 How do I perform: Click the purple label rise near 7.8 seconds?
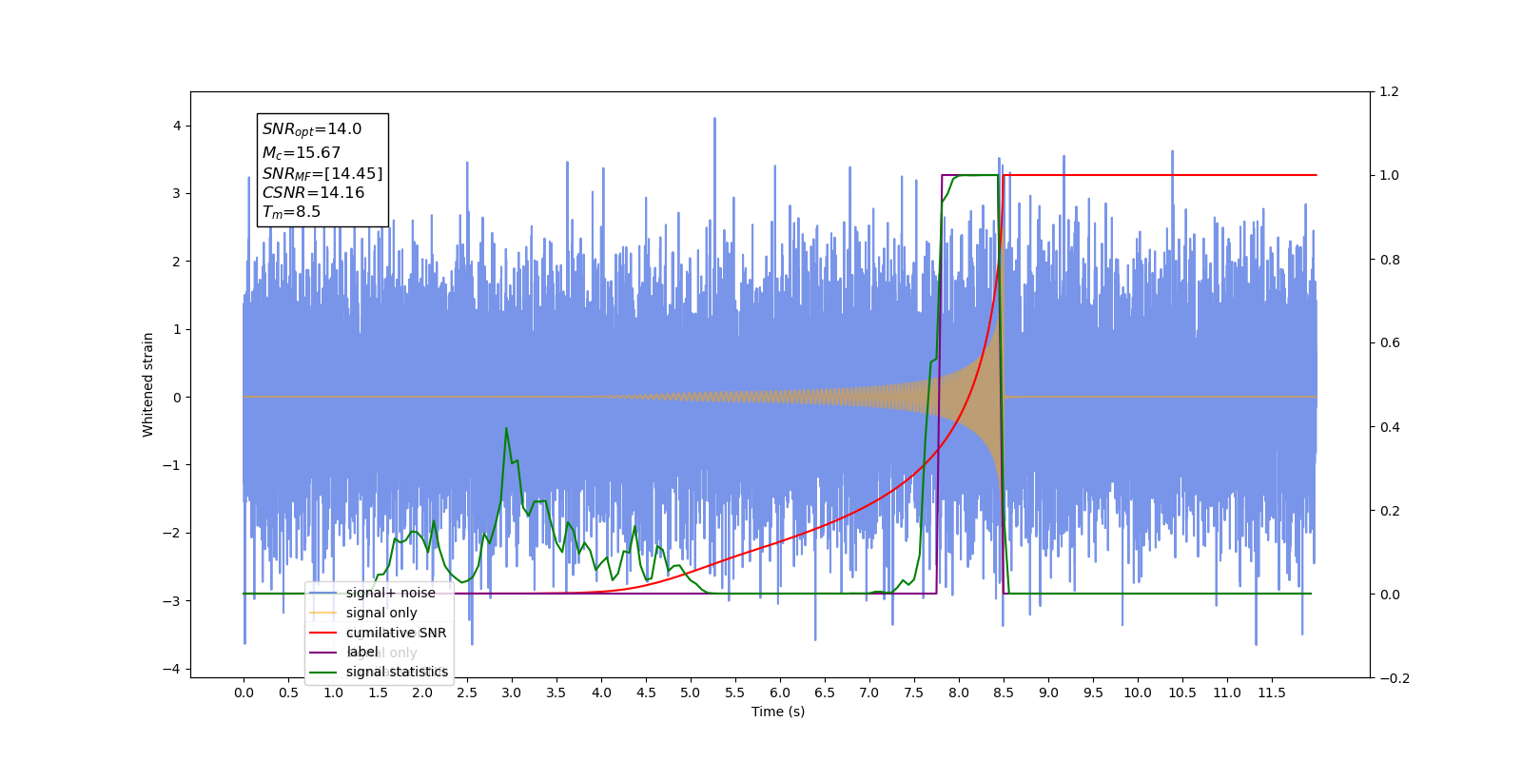[940, 384]
